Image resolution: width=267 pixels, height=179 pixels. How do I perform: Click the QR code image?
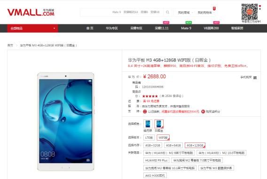249,12
